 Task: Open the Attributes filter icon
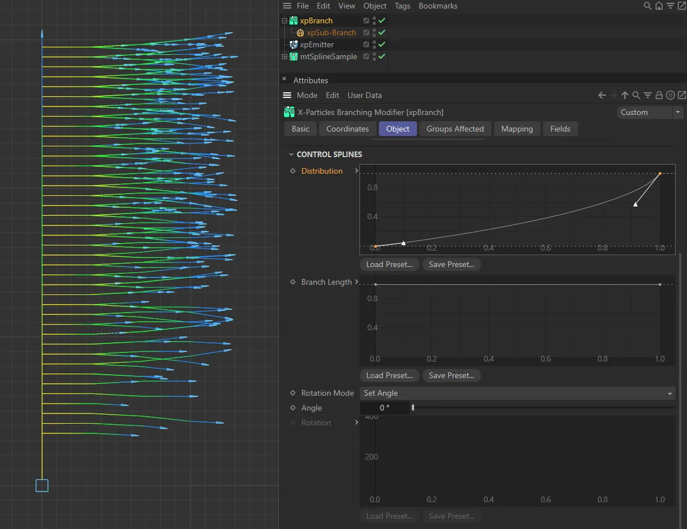click(647, 95)
